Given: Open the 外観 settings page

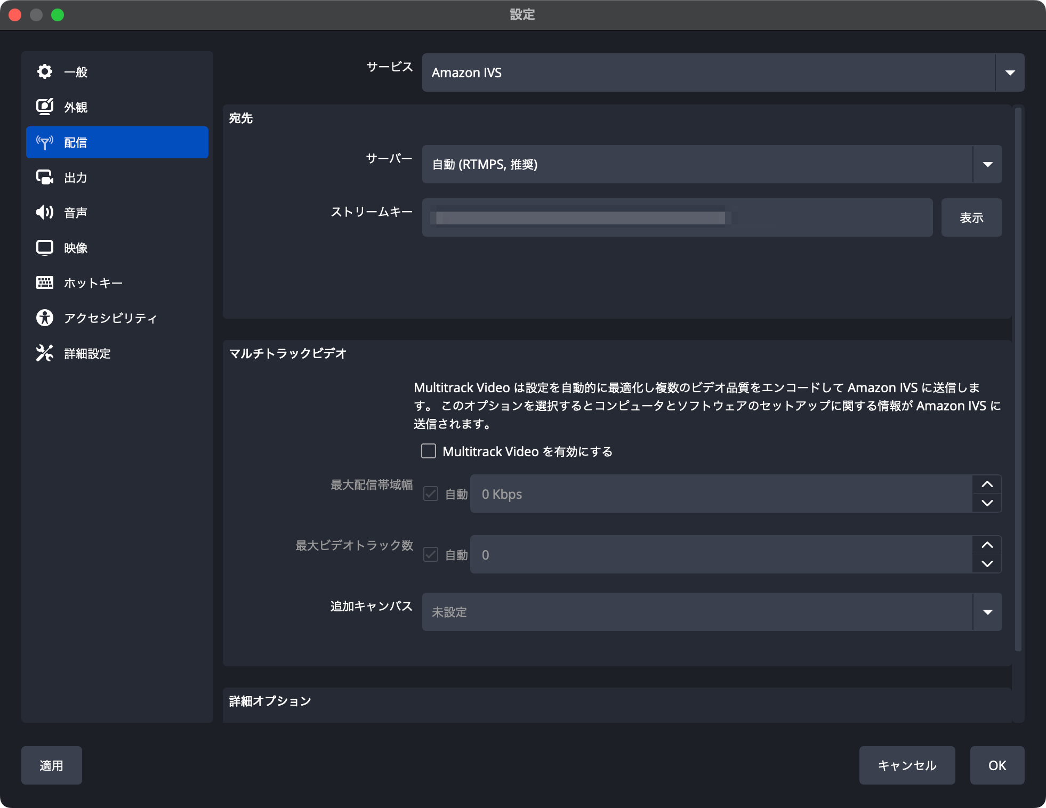Looking at the screenshot, I should [x=117, y=107].
